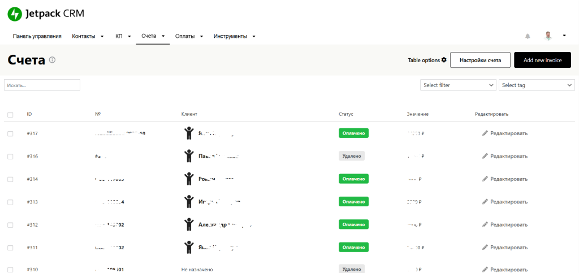Click the Jetpack CRM logo icon
Viewport: 579px width, 273px height.
[15, 14]
